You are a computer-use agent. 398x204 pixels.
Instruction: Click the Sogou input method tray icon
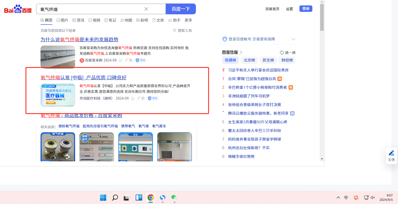tap(356, 198)
